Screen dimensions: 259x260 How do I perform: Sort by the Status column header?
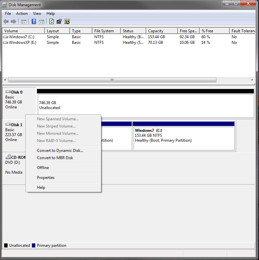click(133, 31)
